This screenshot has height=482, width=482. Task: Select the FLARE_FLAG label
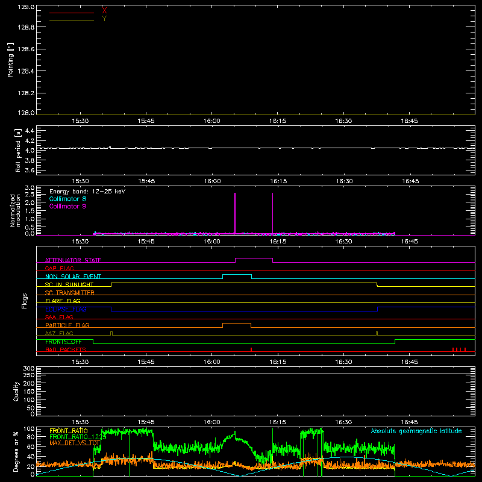[63, 301]
